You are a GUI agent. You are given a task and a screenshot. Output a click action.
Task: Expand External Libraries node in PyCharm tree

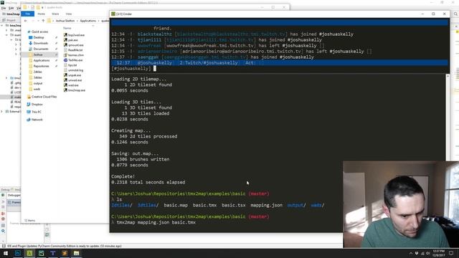click(2, 112)
